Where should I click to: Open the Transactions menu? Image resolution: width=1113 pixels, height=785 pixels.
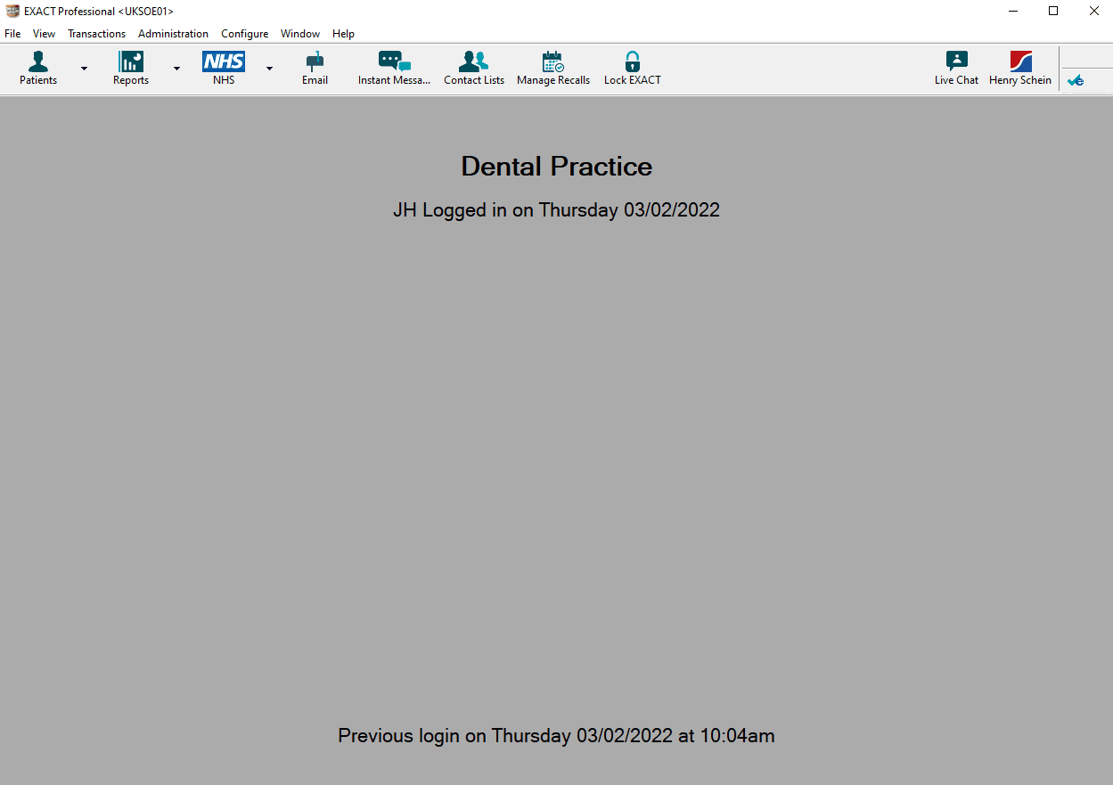coord(96,34)
